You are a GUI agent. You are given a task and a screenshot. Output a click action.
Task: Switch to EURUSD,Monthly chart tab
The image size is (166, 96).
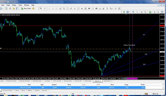coord(25,81)
